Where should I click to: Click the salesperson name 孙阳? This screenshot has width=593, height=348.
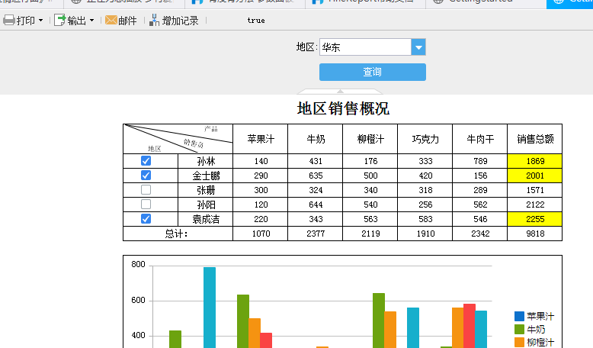(x=206, y=205)
